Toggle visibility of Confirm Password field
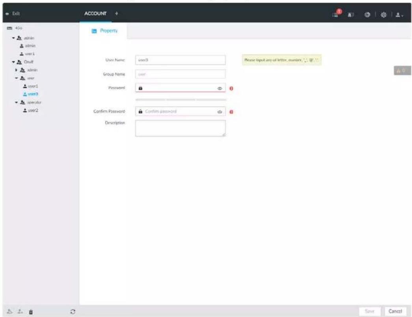Viewport: 412px width, 317px height. (220, 112)
